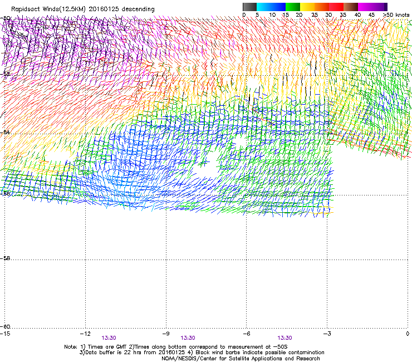Select the '-6' longitude axis label
Screen dimensions: 412x362
click(x=246, y=334)
